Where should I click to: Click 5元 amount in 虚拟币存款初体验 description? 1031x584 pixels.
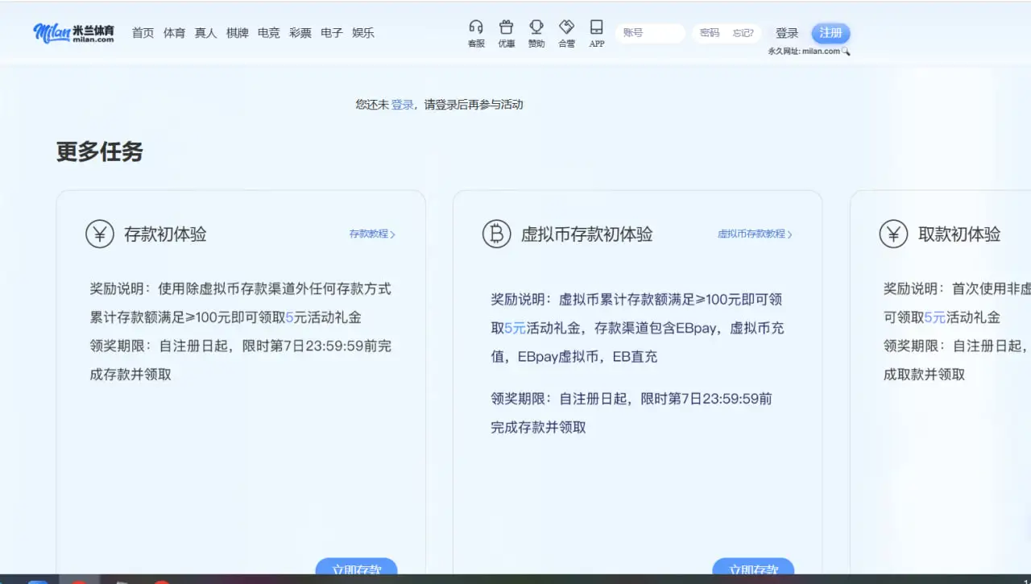515,329
